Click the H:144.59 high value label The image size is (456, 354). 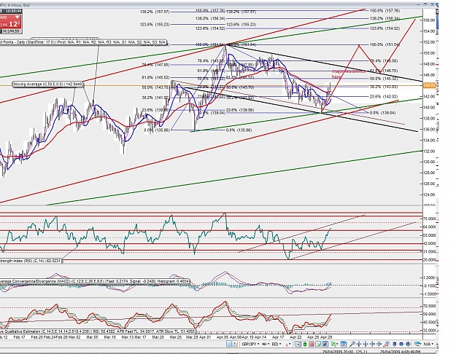pyautogui.click(x=11, y=31)
